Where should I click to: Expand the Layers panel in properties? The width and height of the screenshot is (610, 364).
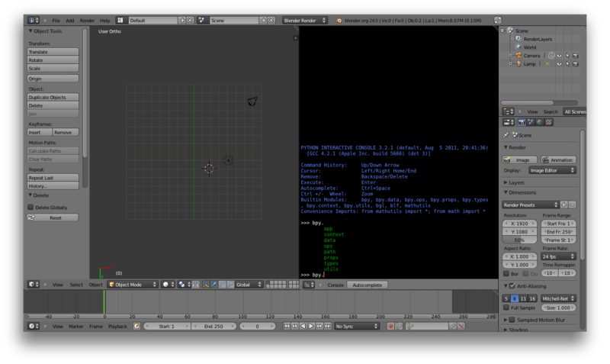[506, 182]
